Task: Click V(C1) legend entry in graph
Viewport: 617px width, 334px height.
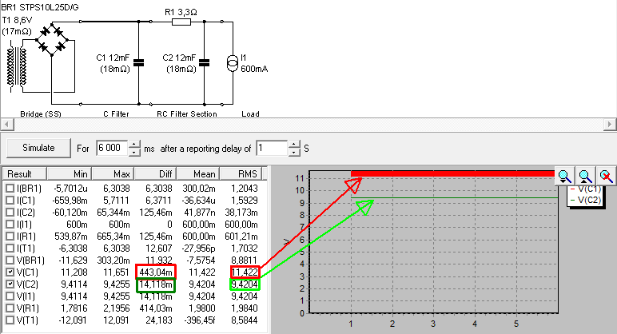Action: tap(586, 189)
